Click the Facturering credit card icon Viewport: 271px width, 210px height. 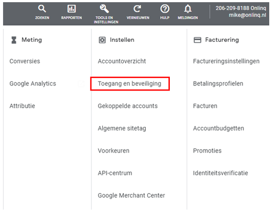click(197, 40)
